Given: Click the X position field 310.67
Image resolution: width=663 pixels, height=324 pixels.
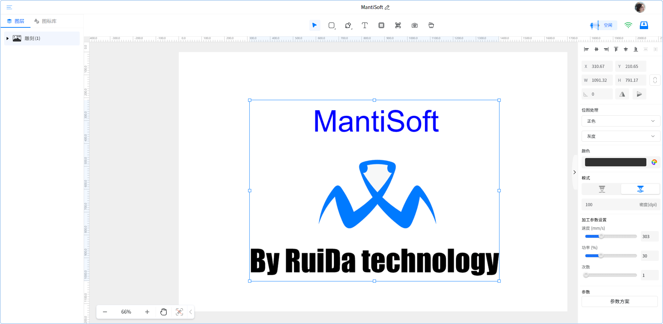Looking at the screenshot, I should click(597, 66).
